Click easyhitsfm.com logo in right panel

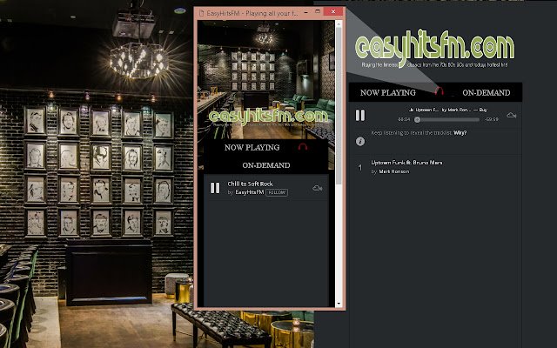434,47
